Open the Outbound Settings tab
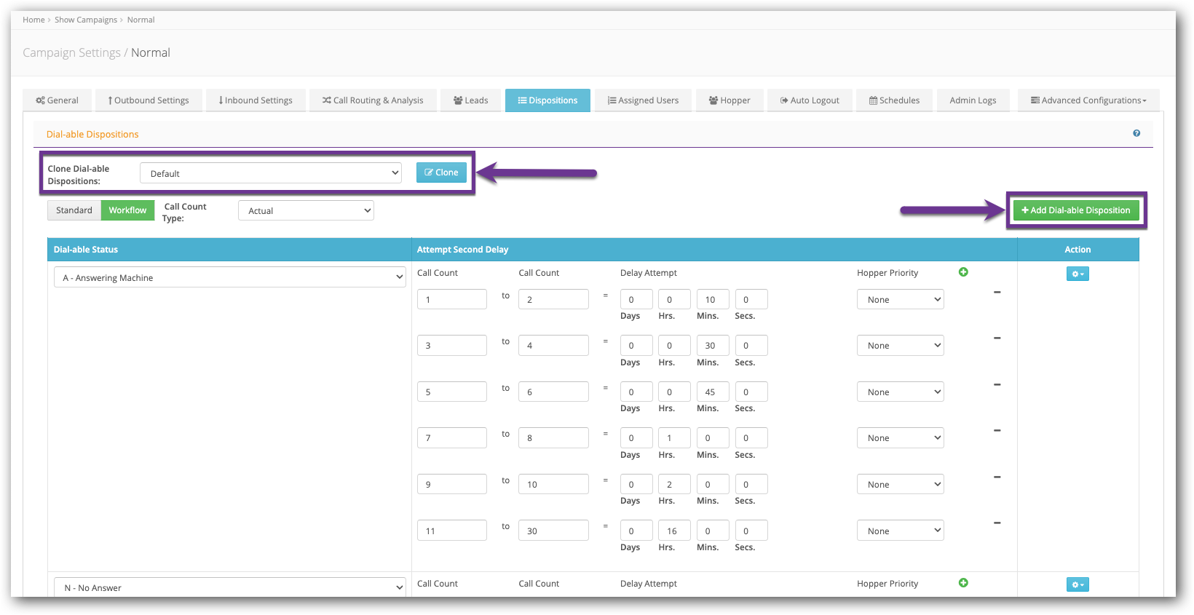1194x615 pixels. tap(149, 100)
